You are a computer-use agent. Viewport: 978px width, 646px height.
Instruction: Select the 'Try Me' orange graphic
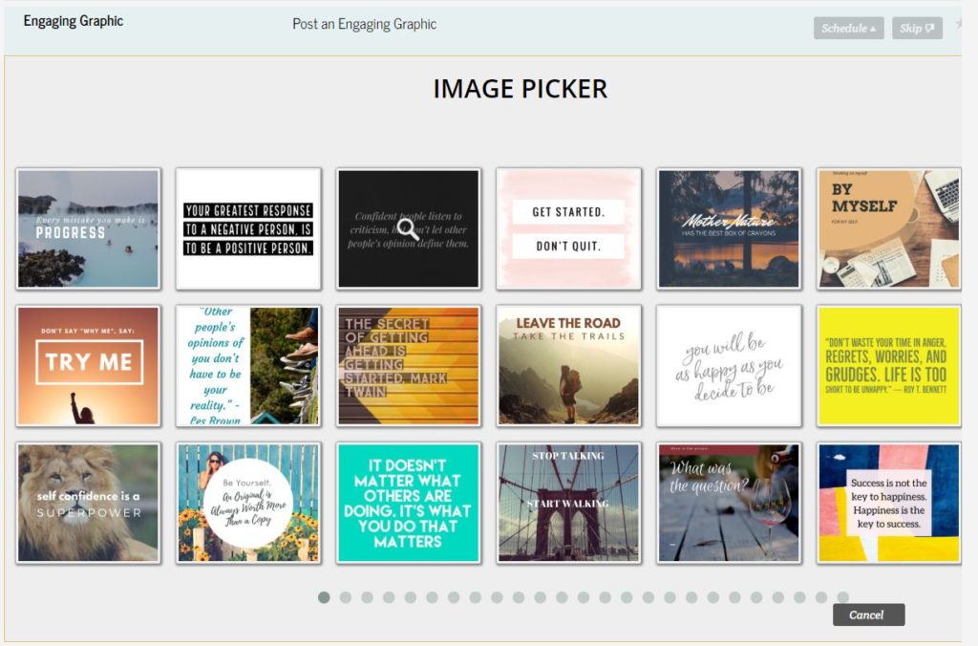pos(88,366)
